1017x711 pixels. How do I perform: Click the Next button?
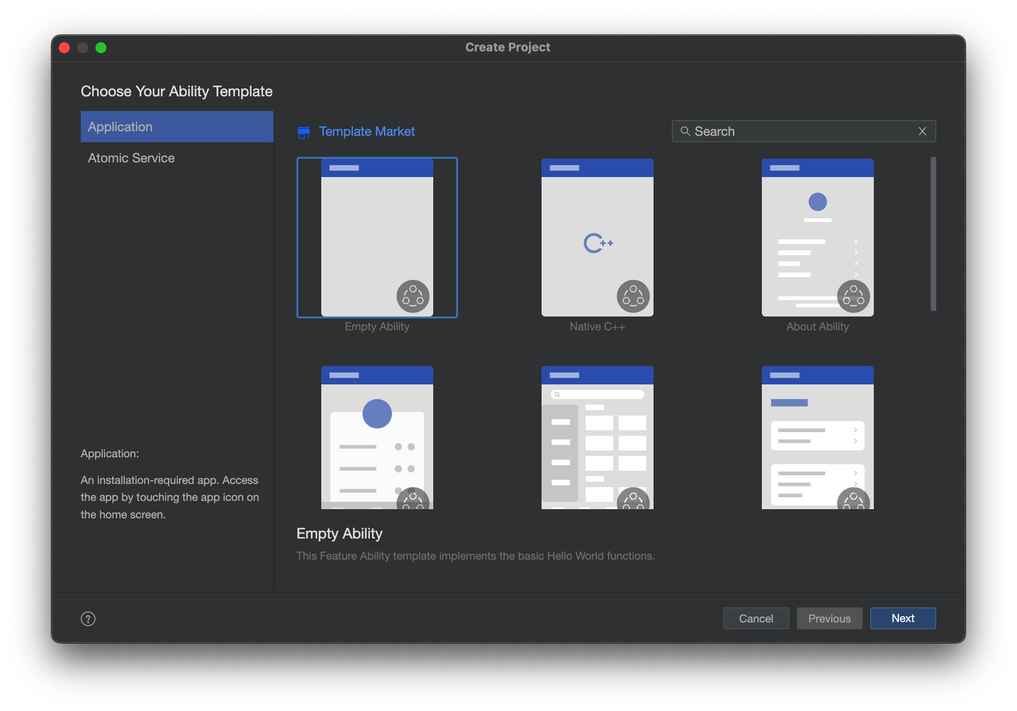pyautogui.click(x=903, y=618)
